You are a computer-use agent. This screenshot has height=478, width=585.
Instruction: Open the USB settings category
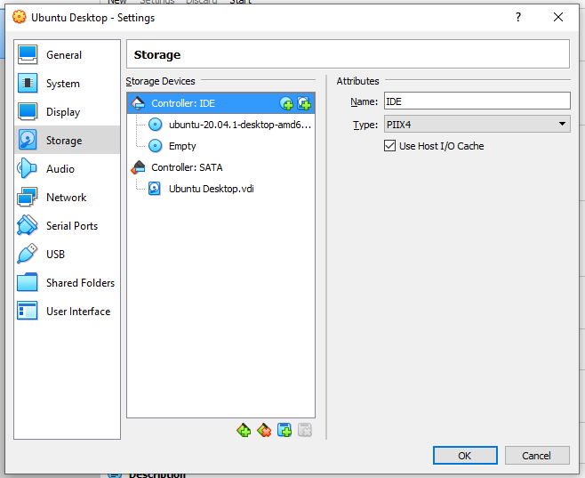(68, 254)
